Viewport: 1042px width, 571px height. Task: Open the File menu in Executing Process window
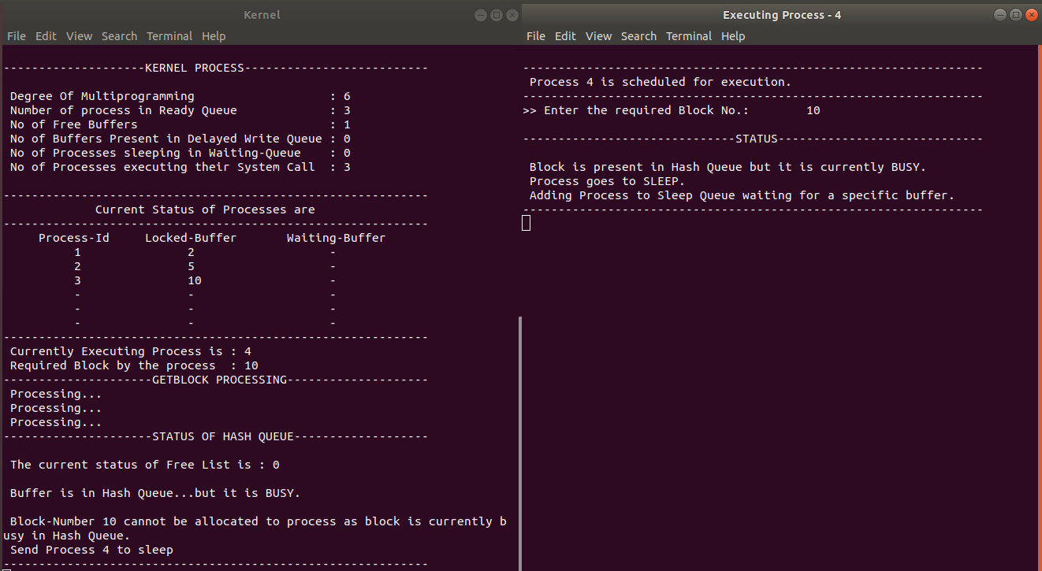536,35
